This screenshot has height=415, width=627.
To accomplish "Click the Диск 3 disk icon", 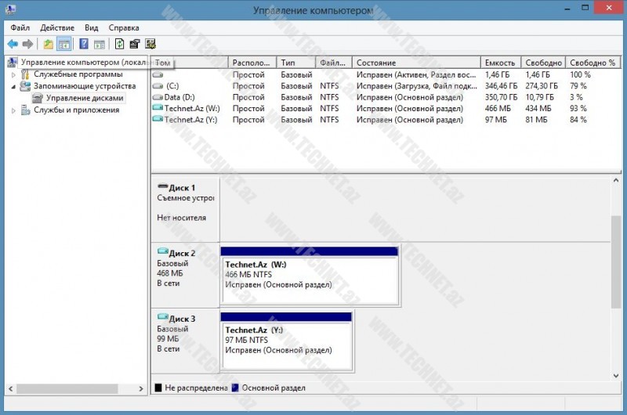I will (x=162, y=317).
